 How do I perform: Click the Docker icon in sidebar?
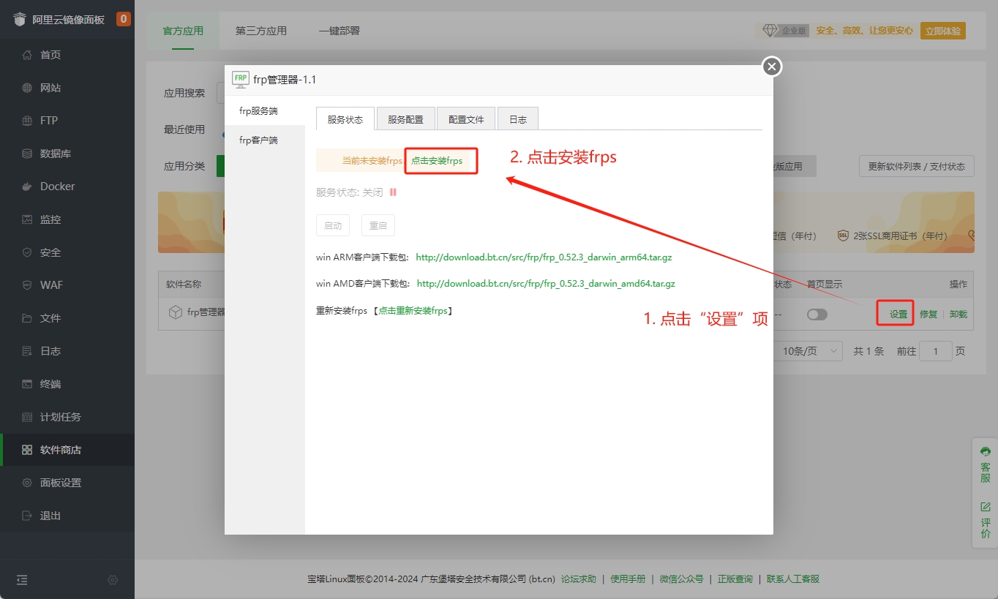coord(27,187)
